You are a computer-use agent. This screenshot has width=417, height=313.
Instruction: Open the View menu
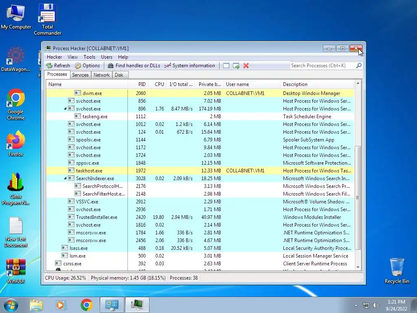tap(72, 57)
